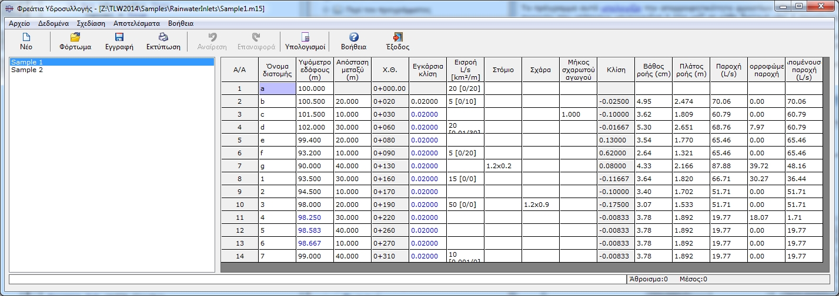The image size is (839, 296).
Task: Open the Δεδομένα menu
Action: (x=53, y=23)
